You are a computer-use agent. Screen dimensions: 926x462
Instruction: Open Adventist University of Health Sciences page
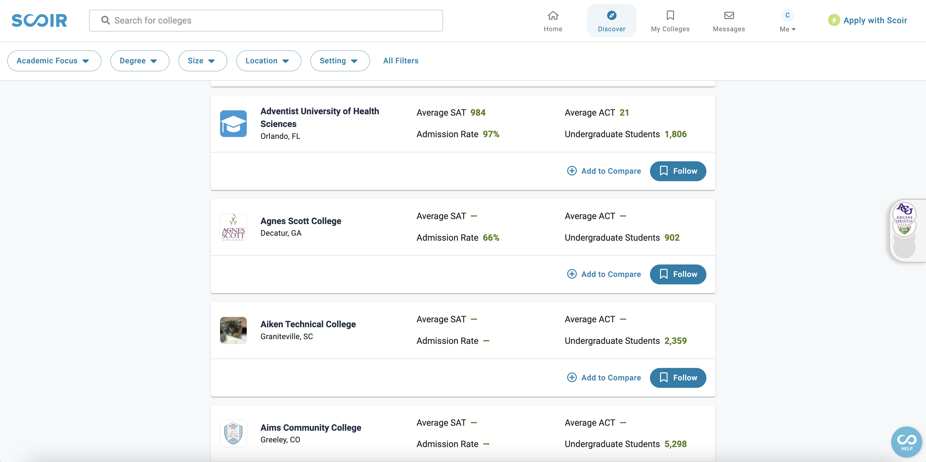tap(319, 118)
